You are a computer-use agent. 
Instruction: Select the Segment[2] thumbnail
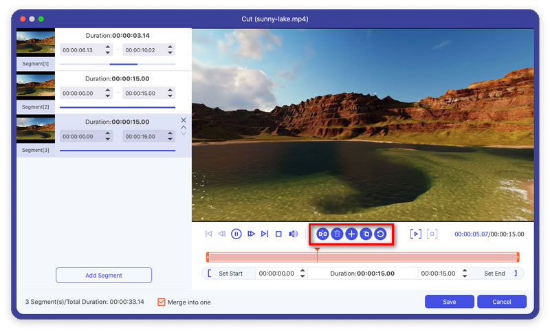(36, 87)
